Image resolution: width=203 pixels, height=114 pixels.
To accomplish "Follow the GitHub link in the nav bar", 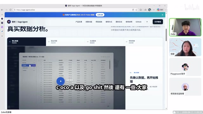I will [139, 22].
